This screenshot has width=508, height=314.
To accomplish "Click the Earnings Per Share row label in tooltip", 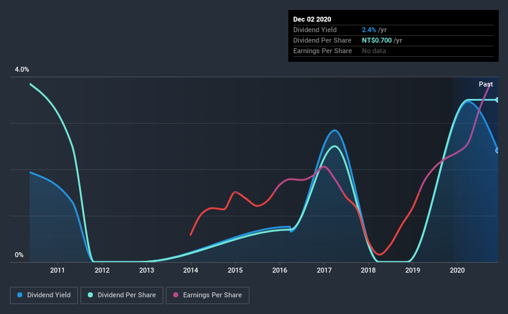I will [x=322, y=51].
